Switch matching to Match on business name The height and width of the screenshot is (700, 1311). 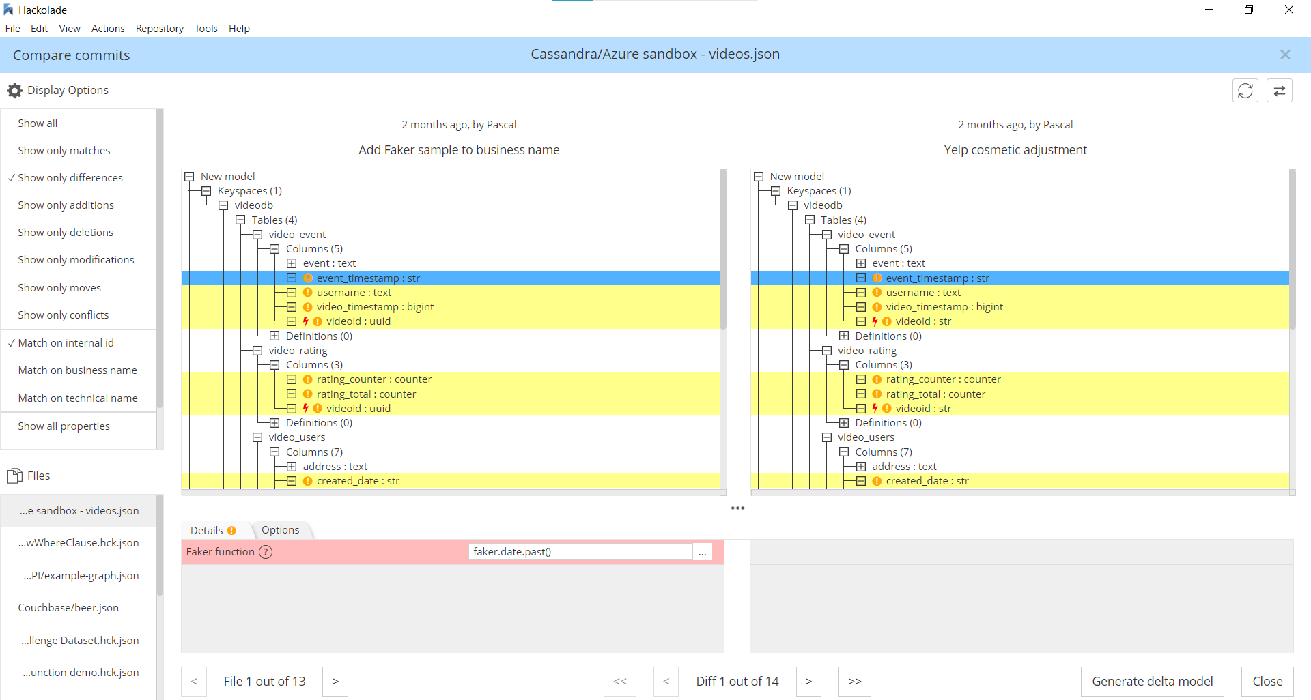[x=76, y=370]
